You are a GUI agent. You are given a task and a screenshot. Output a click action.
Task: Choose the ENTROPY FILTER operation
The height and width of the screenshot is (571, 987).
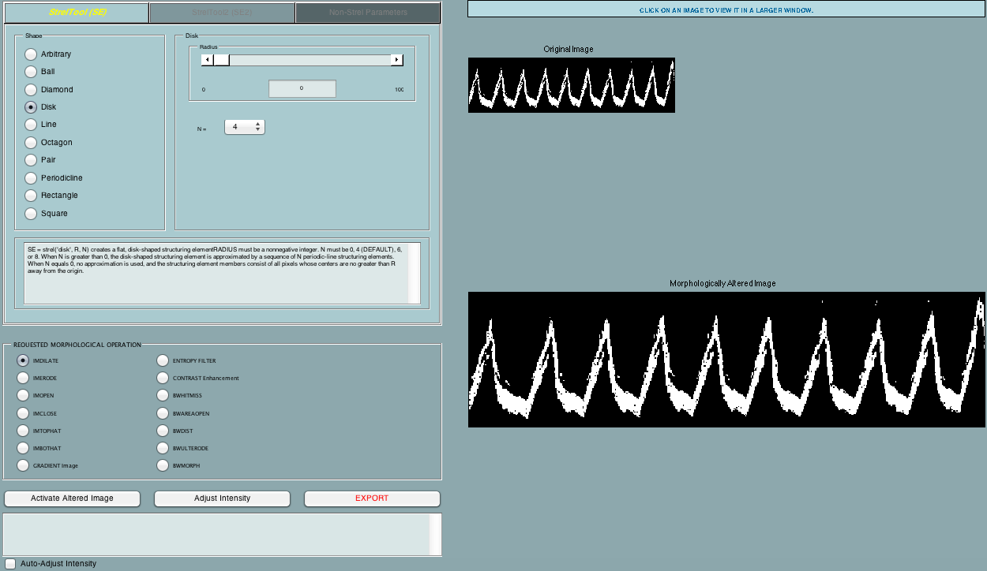162,360
